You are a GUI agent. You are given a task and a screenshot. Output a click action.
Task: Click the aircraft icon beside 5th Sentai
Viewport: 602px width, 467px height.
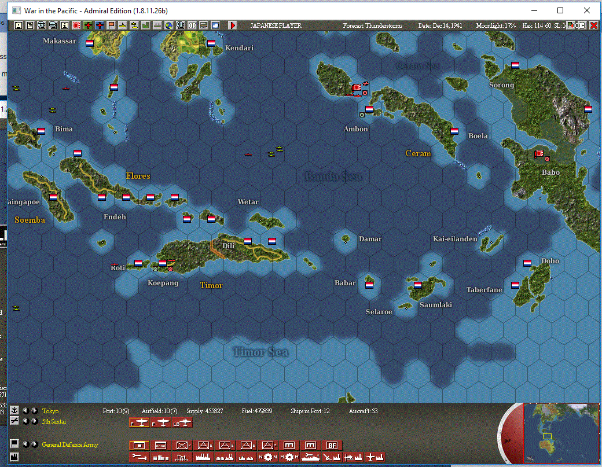tap(14, 421)
